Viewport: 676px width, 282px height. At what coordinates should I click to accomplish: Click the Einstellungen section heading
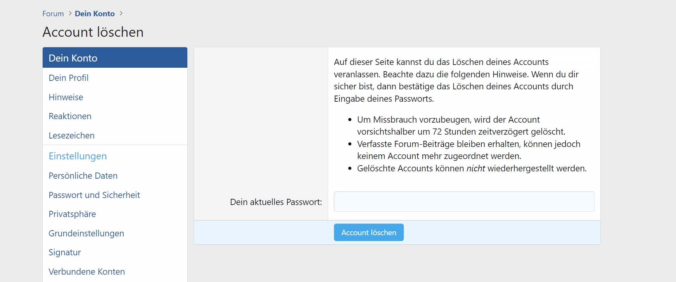click(78, 156)
